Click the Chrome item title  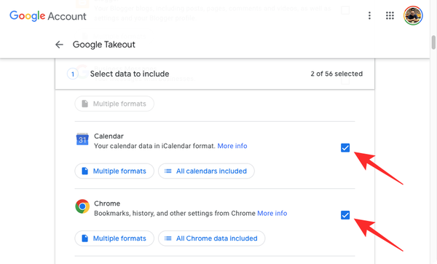point(107,203)
